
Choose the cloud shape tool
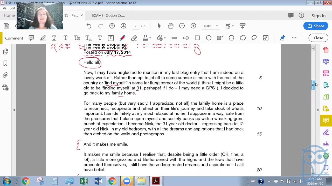tap(243, 38)
